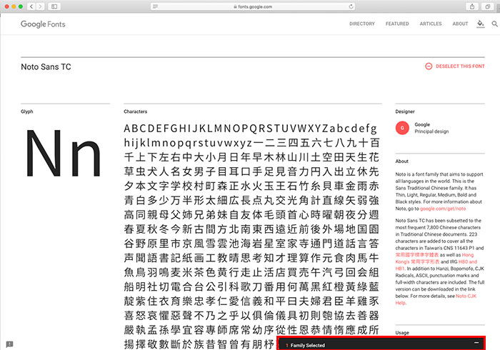Click the reader view icon in address bar
The image size is (500, 350).
pyautogui.click(x=155, y=6)
